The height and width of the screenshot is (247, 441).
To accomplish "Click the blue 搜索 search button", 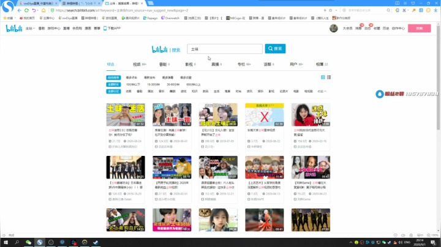I will click(275, 48).
